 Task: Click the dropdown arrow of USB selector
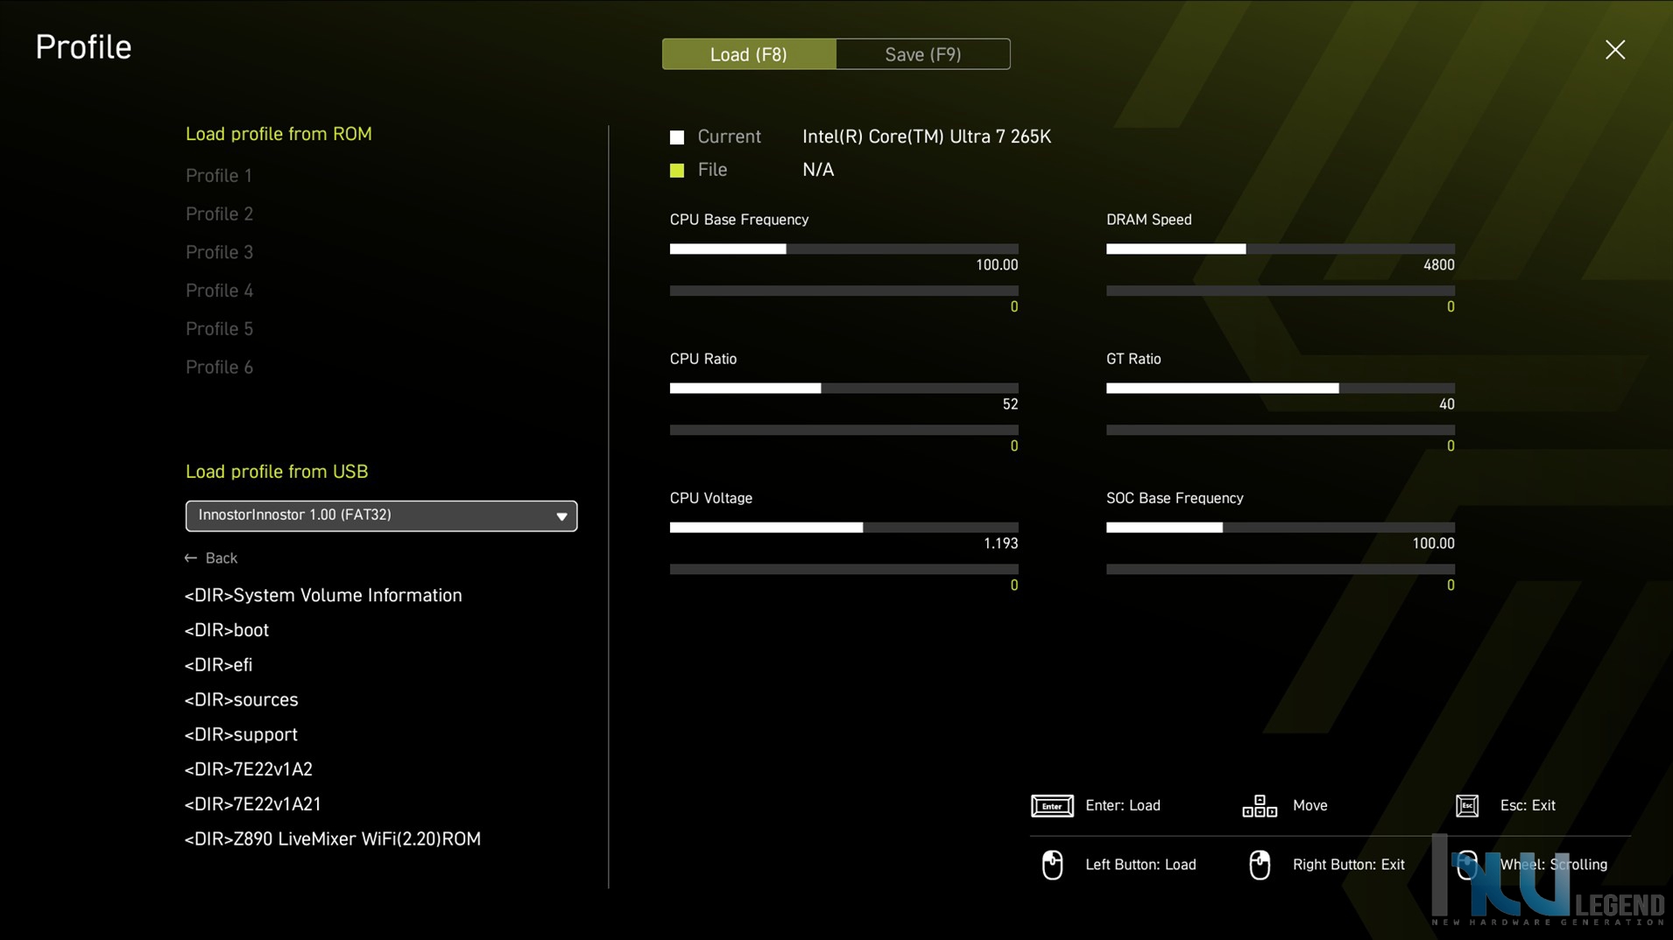click(561, 516)
